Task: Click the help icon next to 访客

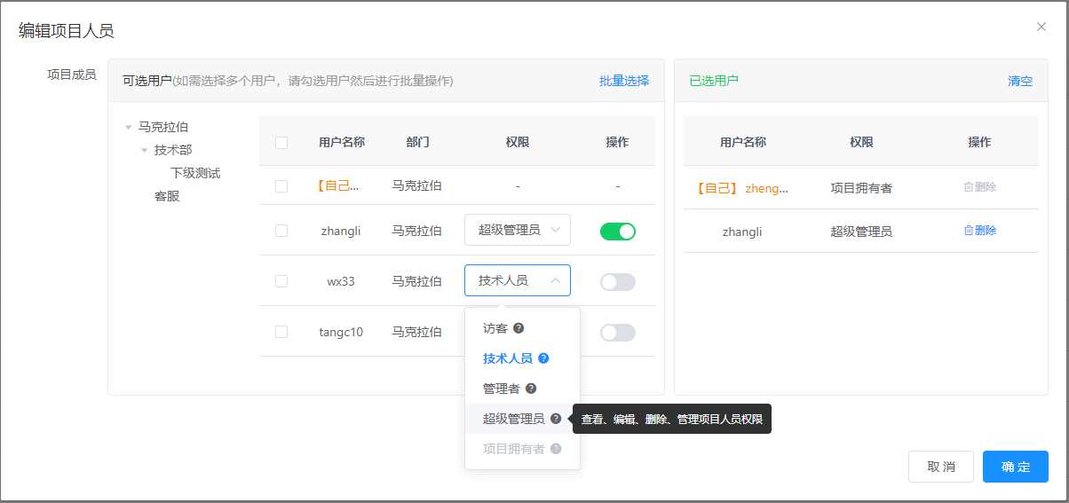Action: point(519,328)
